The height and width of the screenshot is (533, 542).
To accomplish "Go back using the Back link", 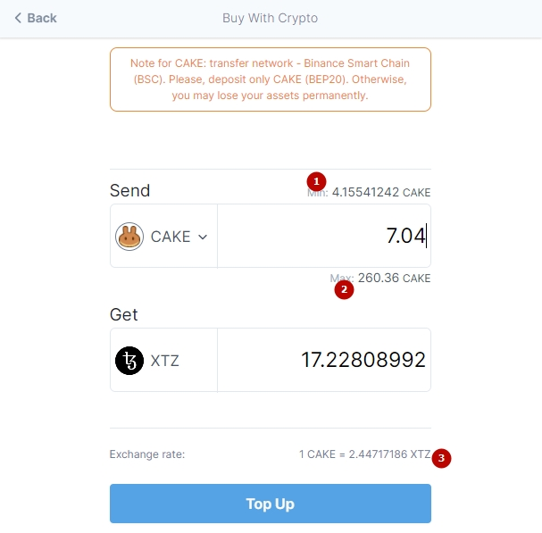I will point(36,18).
